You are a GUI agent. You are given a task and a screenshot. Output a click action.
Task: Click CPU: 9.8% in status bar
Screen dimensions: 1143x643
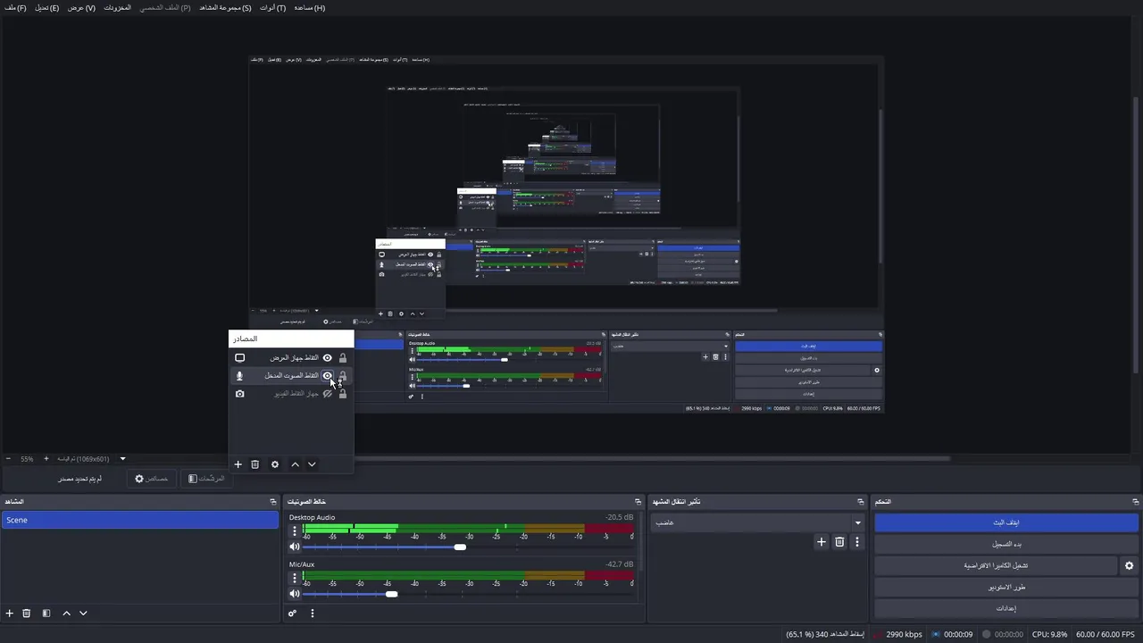tap(1049, 635)
